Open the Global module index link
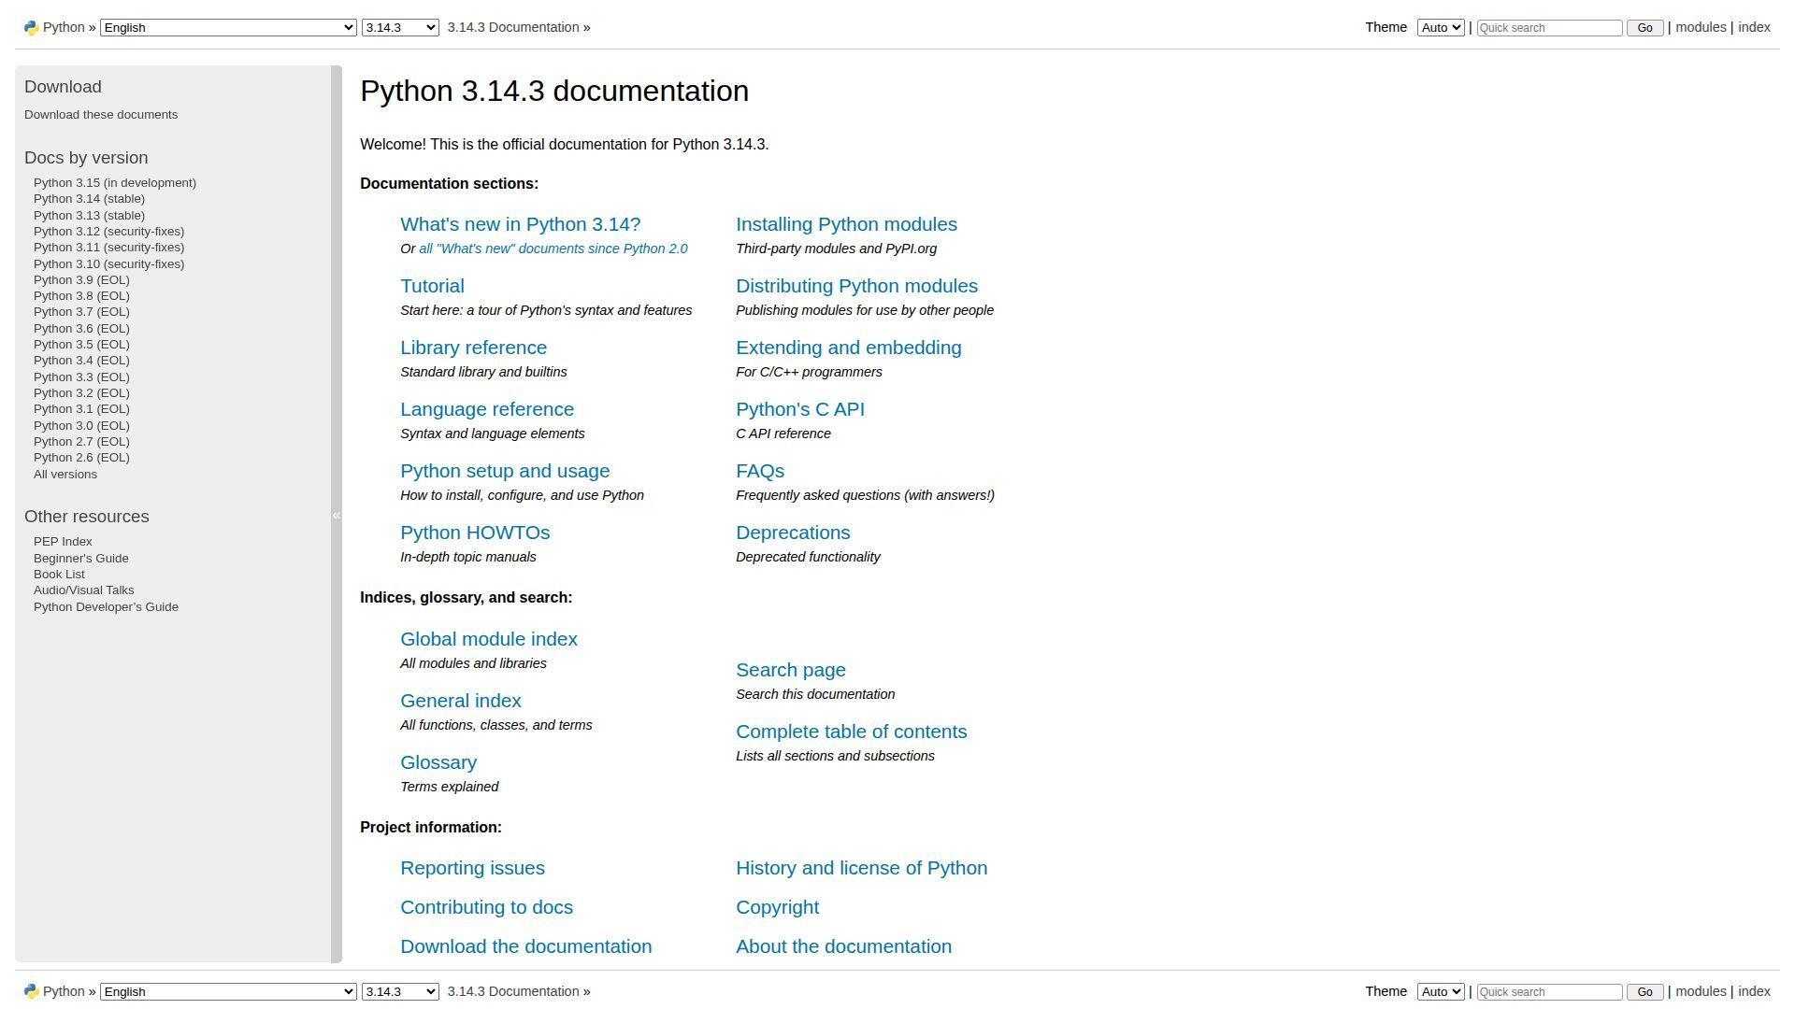The width and height of the screenshot is (1795, 1009). point(488,639)
